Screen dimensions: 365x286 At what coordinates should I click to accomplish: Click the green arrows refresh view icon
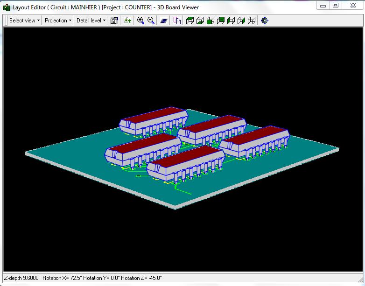point(127,21)
